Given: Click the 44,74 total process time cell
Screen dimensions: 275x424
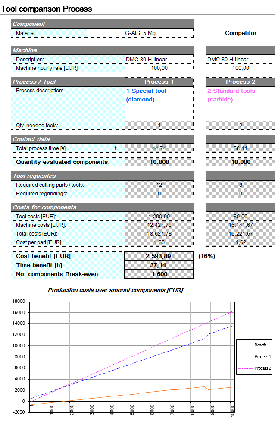Looking at the screenshot, I should [159, 148].
